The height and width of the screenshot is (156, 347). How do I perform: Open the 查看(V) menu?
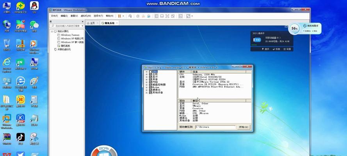(74, 16)
